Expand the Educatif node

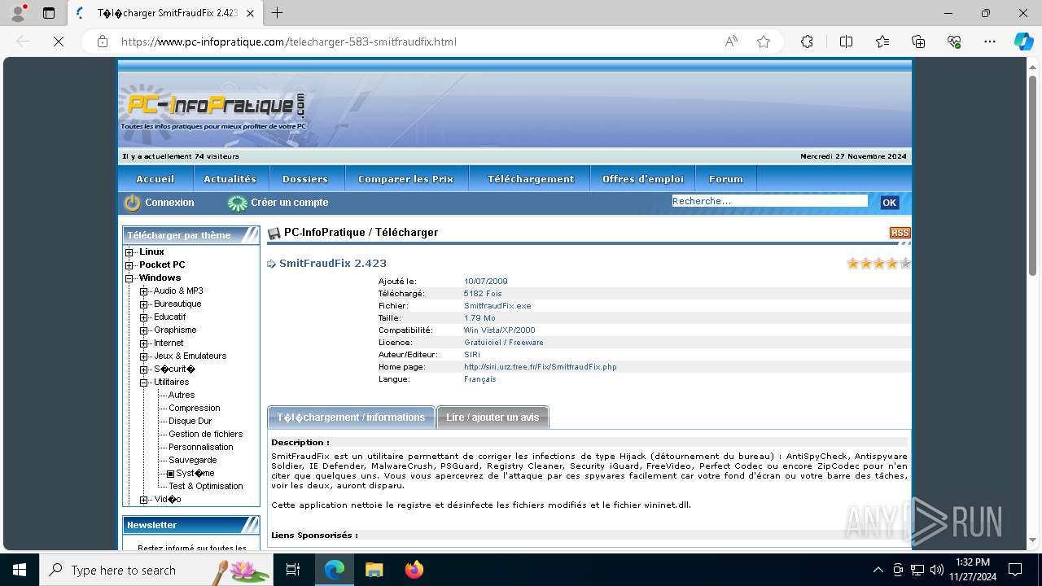(x=143, y=317)
